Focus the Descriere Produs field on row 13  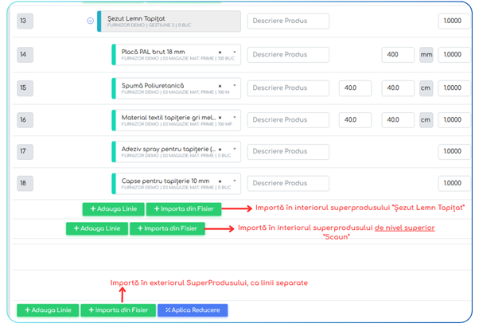(288, 21)
